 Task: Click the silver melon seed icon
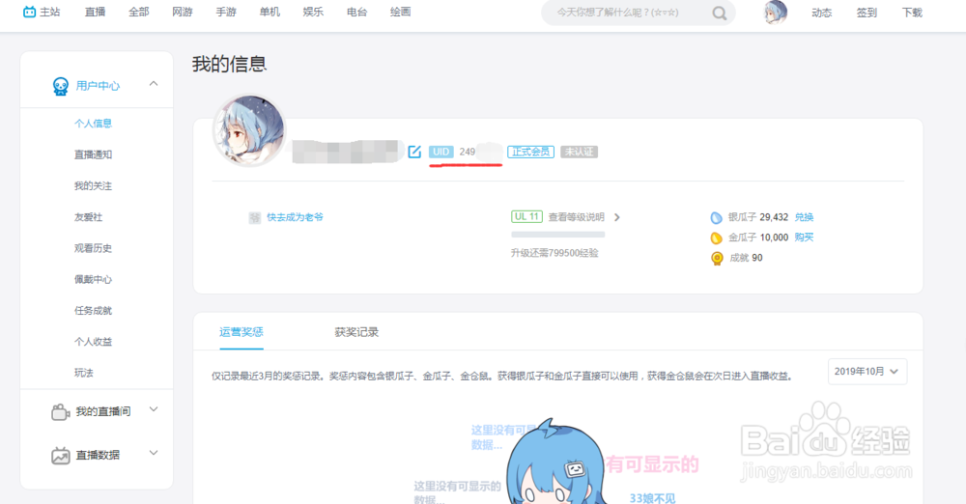[716, 217]
